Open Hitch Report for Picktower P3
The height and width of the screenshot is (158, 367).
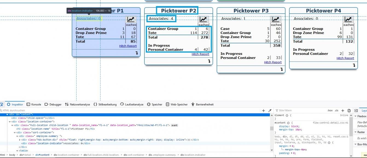click(x=273, y=62)
